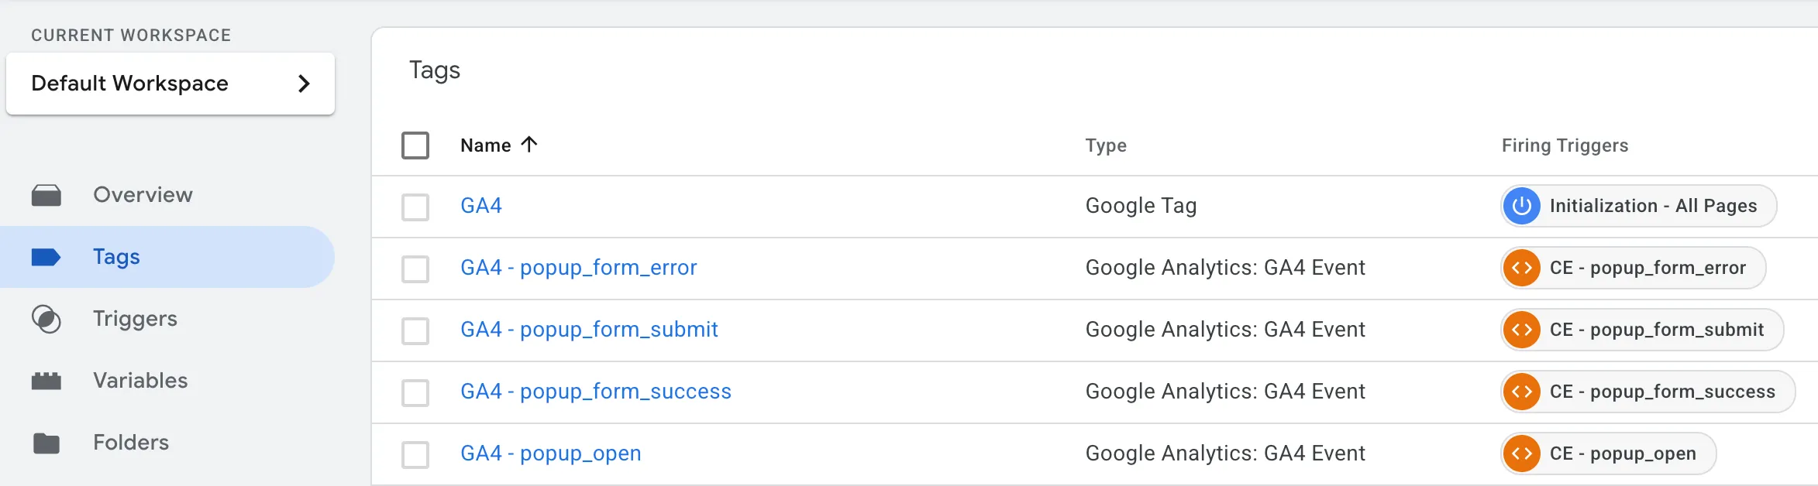Click the Folders sidebar icon
This screenshot has width=1818, height=486.
[46, 443]
